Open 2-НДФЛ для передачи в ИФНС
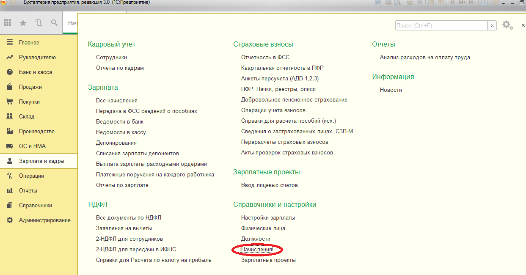 click(x=136, y=250)
